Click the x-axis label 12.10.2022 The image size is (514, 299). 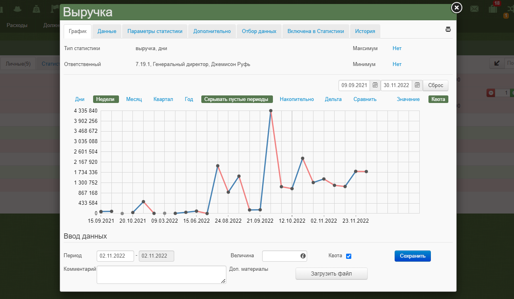coord(292,221)
